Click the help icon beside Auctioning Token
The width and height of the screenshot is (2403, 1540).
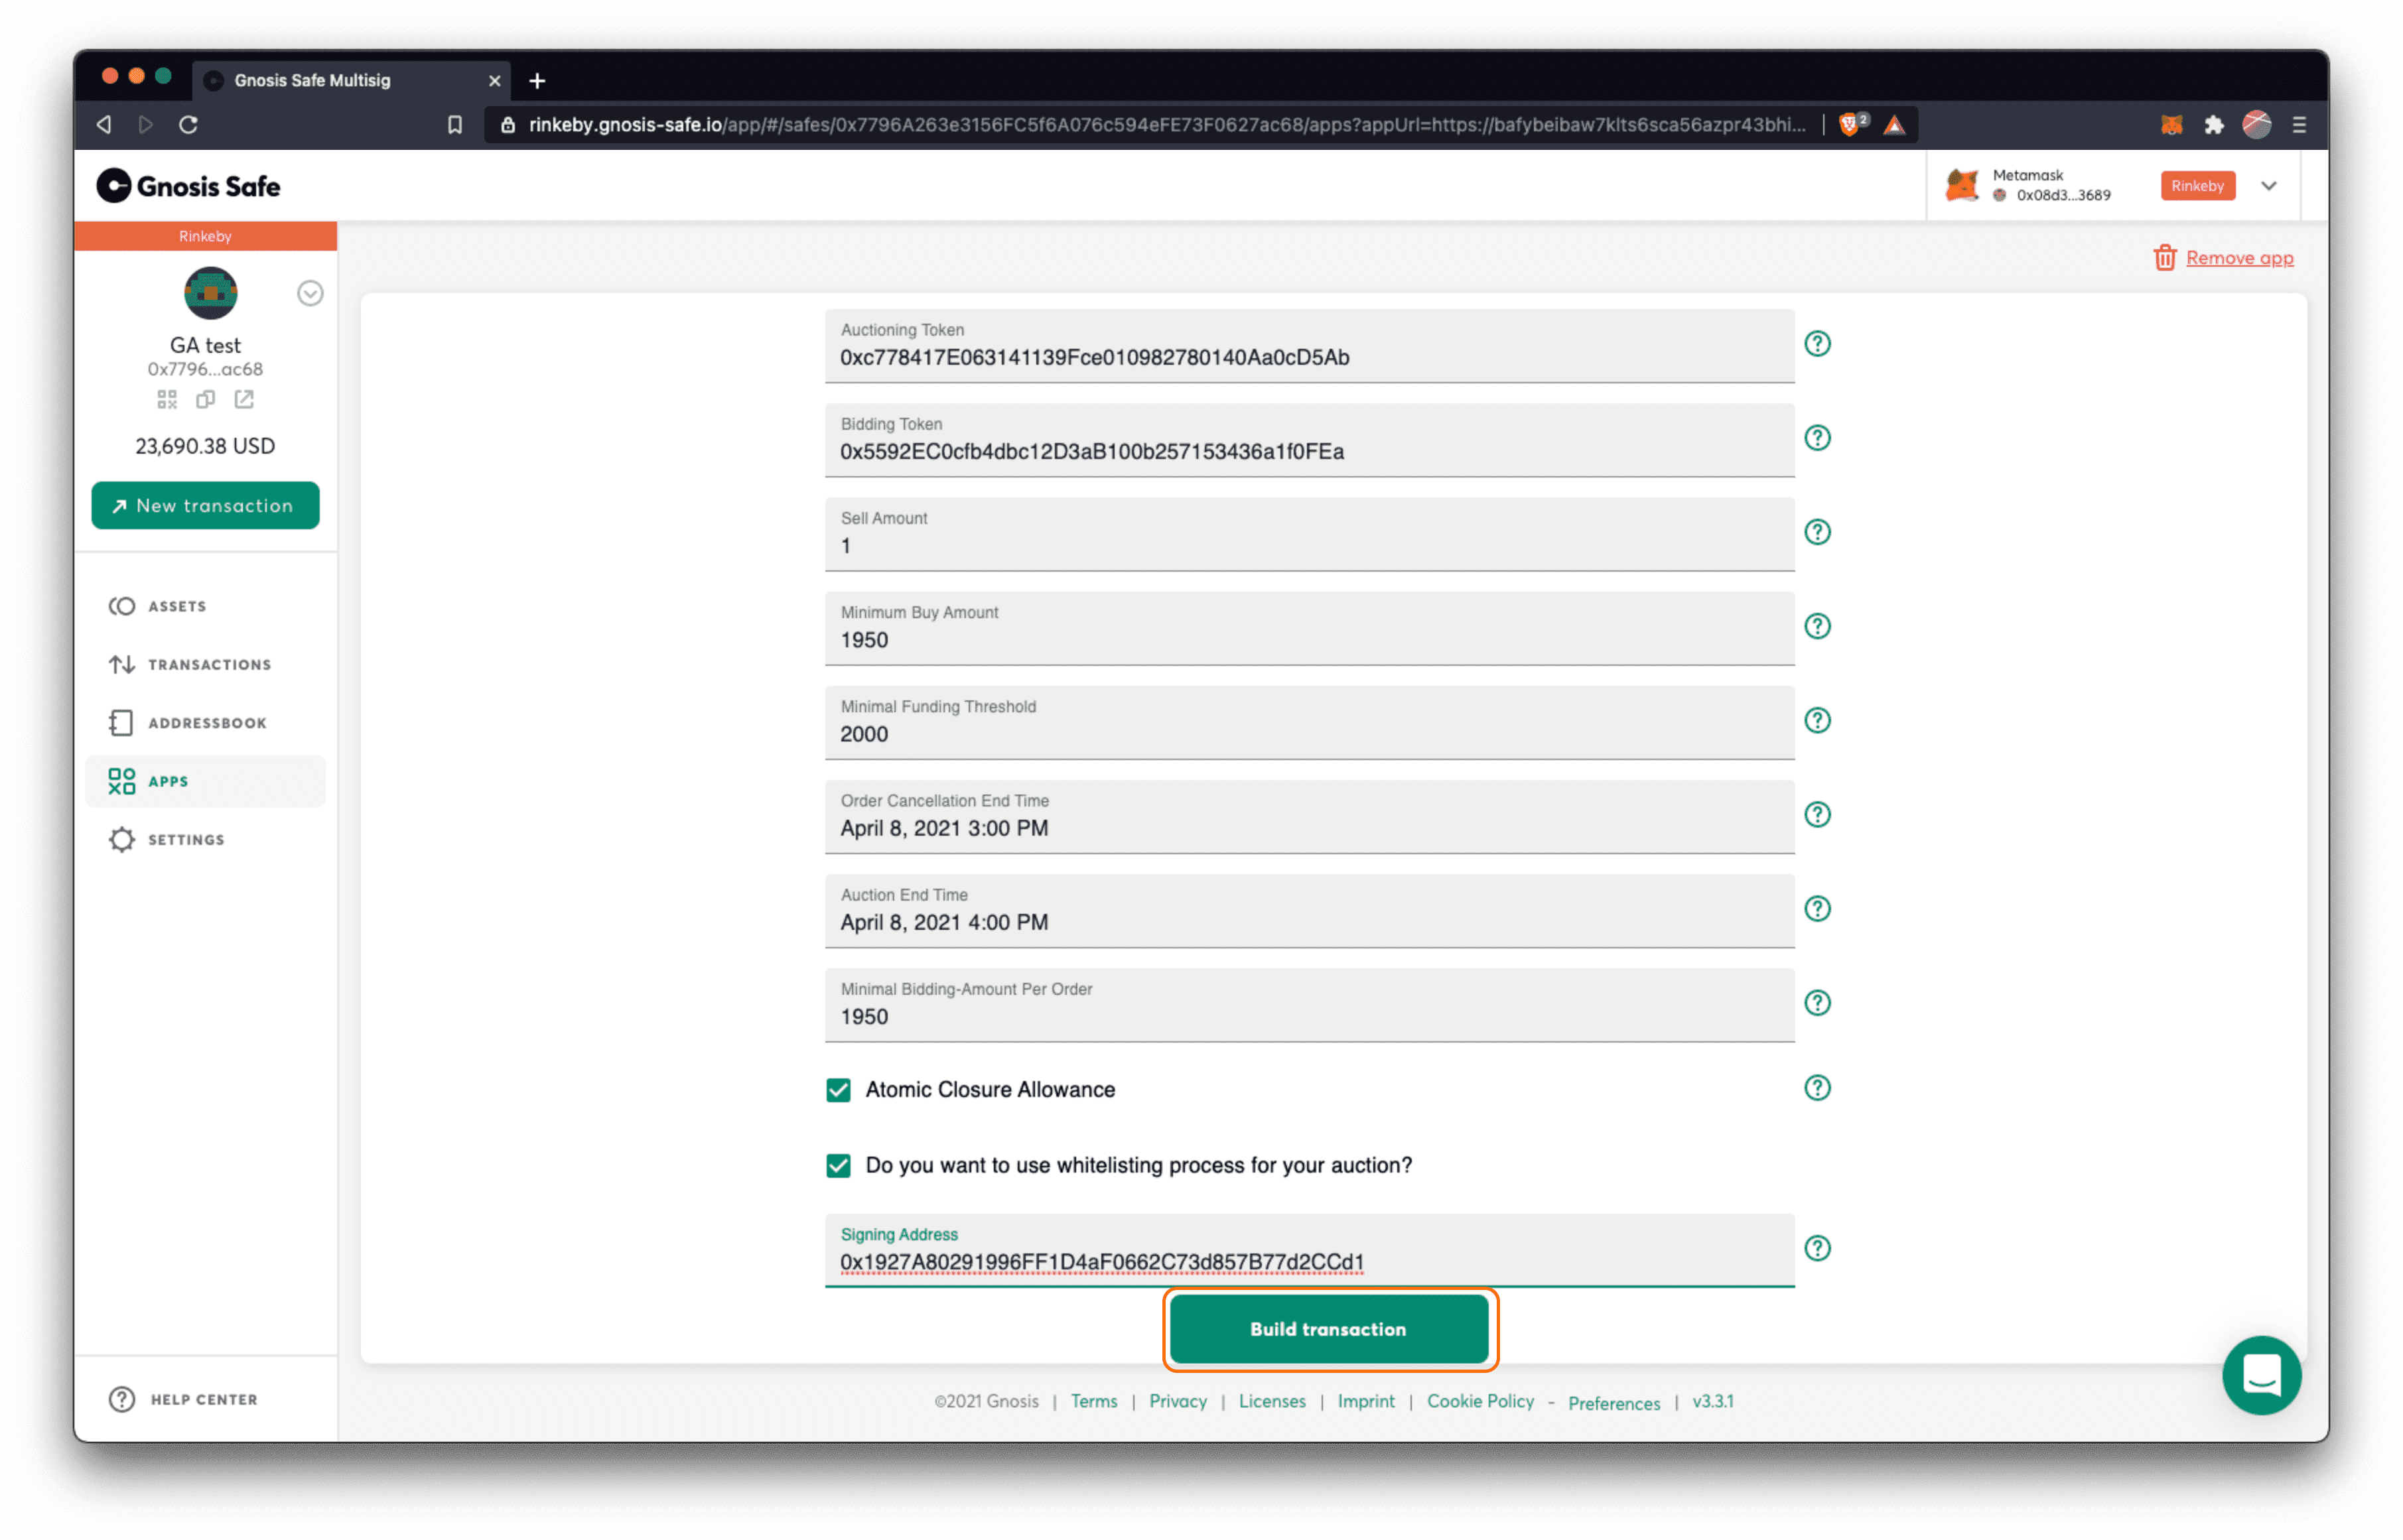click(x=1817, y=343)
